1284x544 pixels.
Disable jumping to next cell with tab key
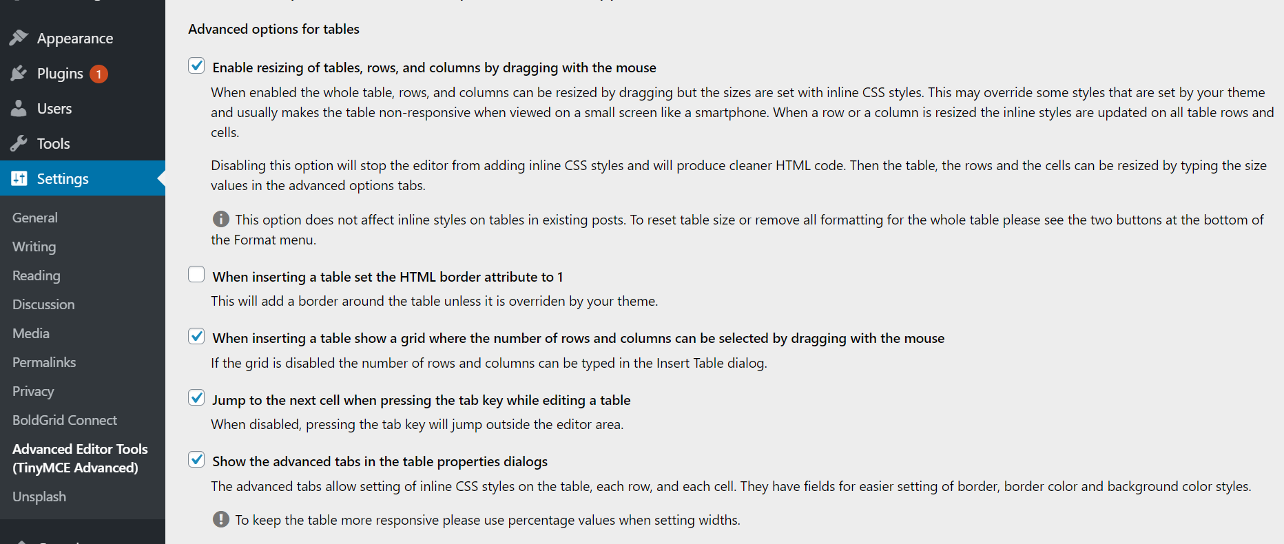pyautogui.click(x=196, y=397)
